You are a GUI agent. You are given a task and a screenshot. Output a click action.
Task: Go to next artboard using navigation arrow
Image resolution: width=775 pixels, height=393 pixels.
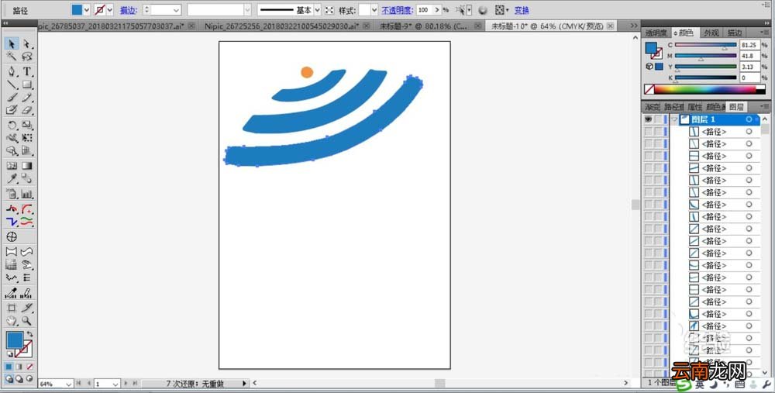[126, 384]
